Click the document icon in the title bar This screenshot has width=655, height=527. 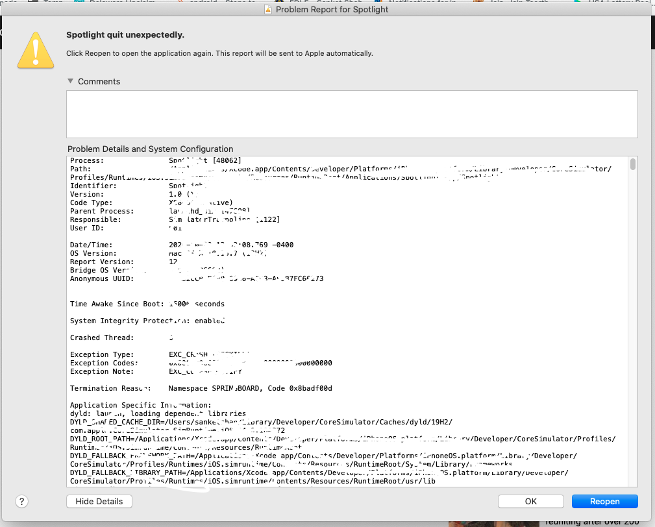click(268, 9)
